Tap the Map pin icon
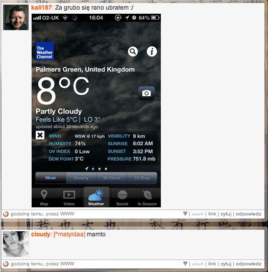The image size is (268, 272). coord(44,195)
